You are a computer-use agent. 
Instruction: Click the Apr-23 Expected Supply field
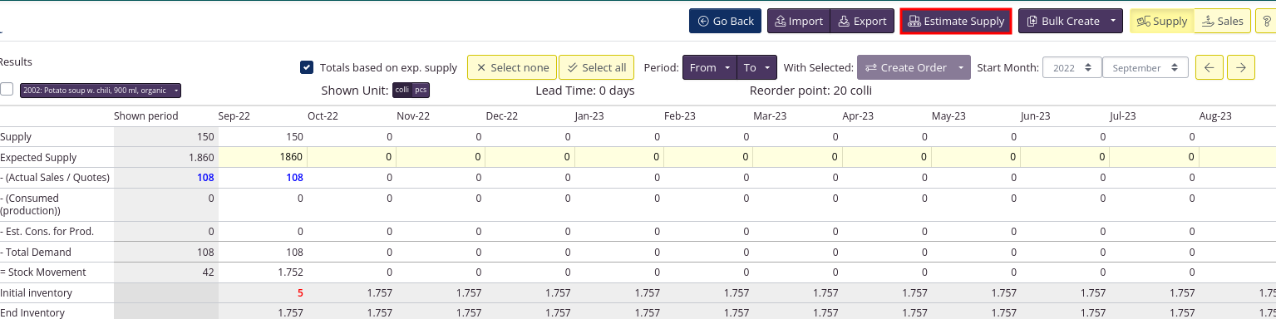(887, 157)
